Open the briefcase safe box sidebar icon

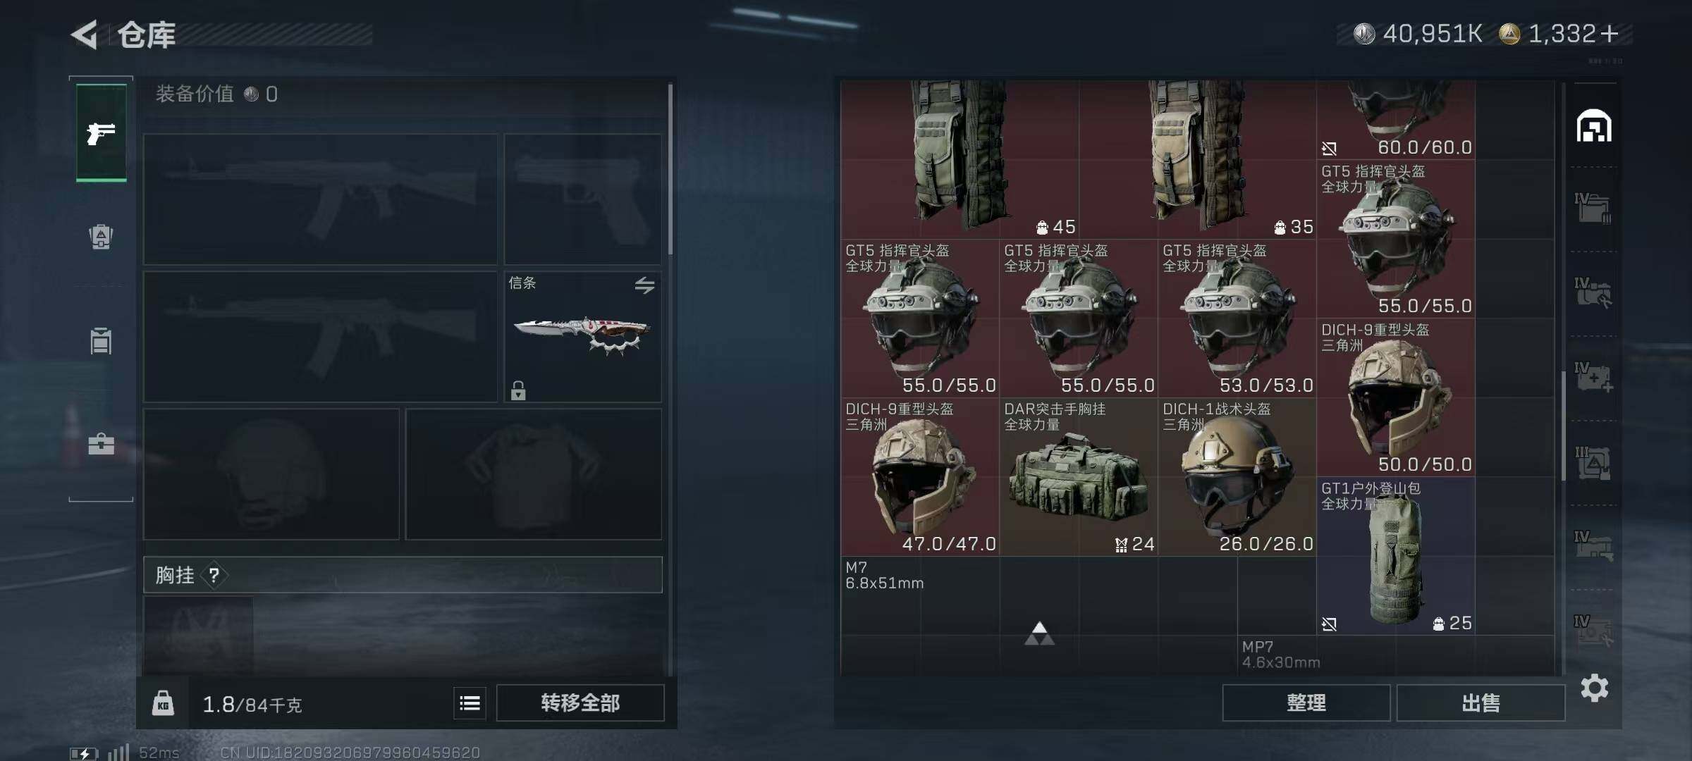(101, 444)
